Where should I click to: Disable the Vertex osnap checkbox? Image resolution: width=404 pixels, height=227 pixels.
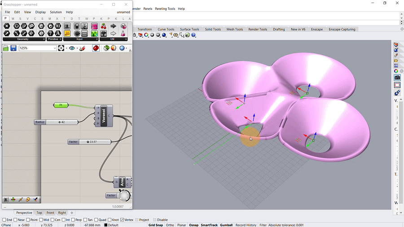click(122, 220)
